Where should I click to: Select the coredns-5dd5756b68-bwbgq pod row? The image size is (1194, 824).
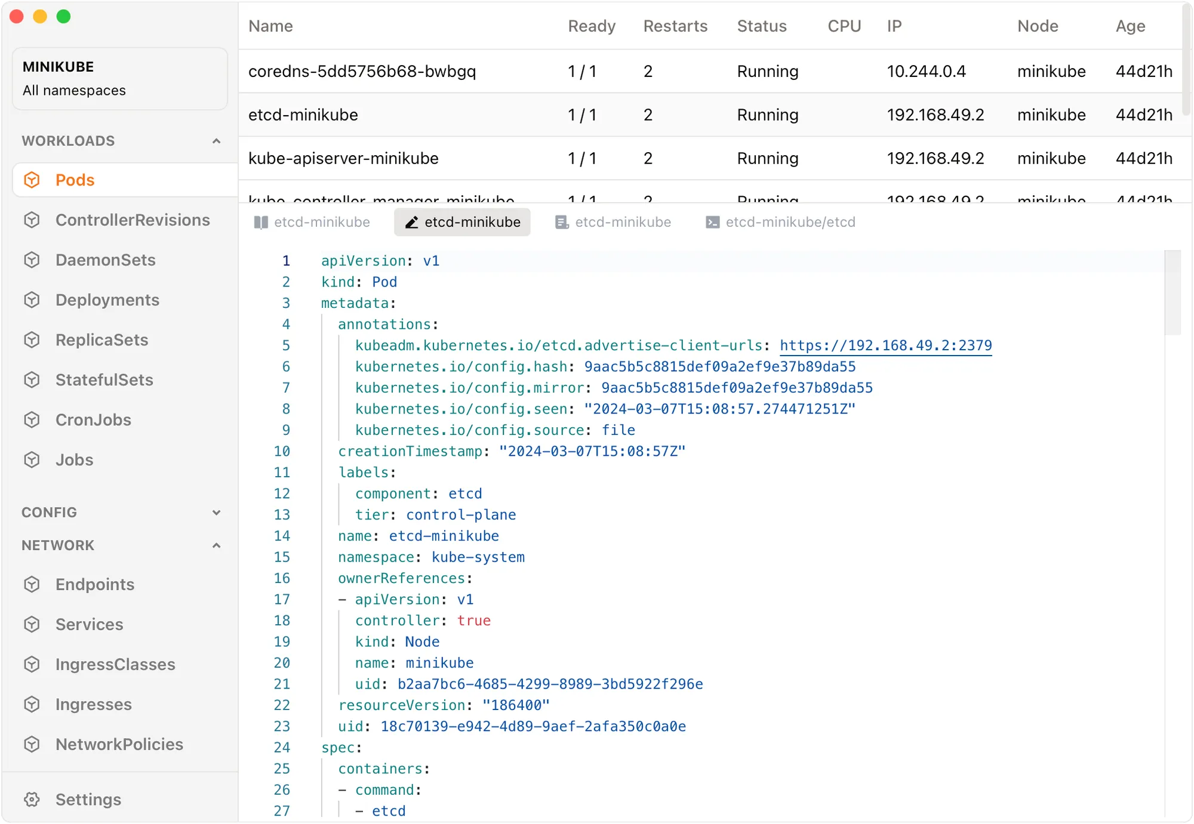710,71
